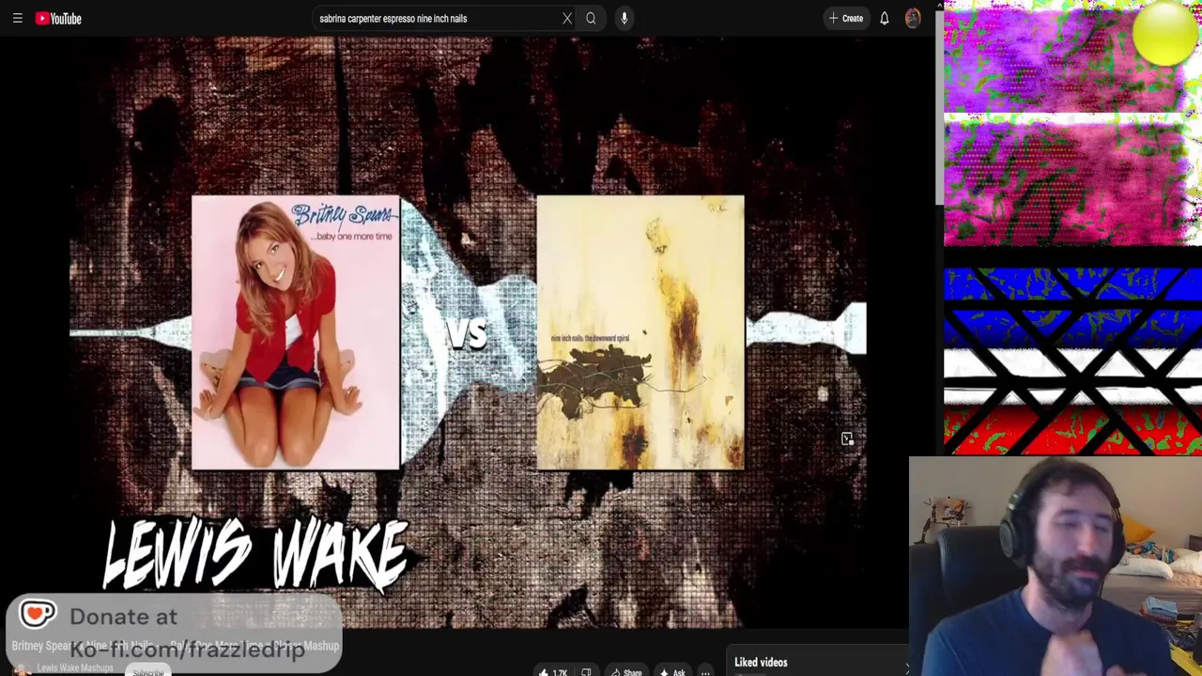Screen dimensions: 1202x676
Task: Run search with the magnifier button
Action: click(591, 18)
